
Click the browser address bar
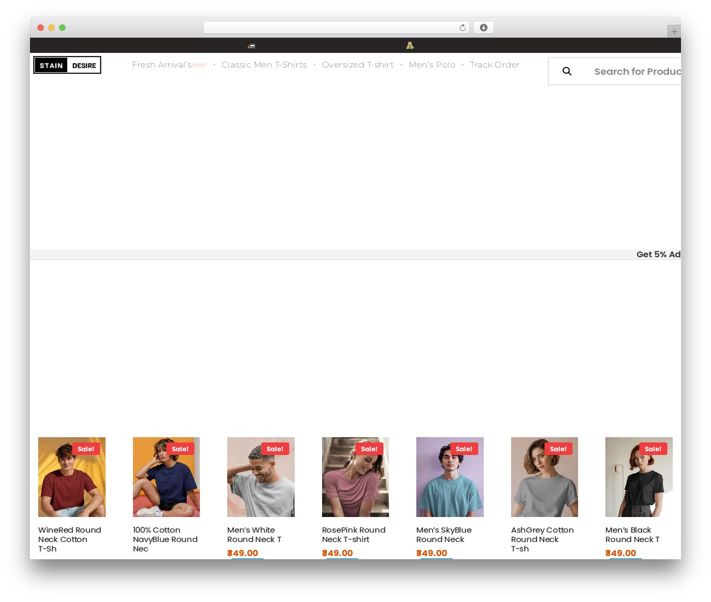click(x=336, y=28)
